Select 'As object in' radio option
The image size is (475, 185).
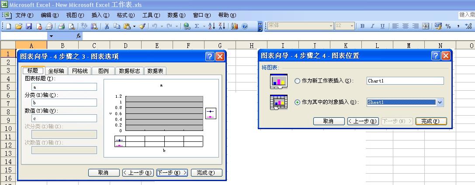tap(297, 102)
